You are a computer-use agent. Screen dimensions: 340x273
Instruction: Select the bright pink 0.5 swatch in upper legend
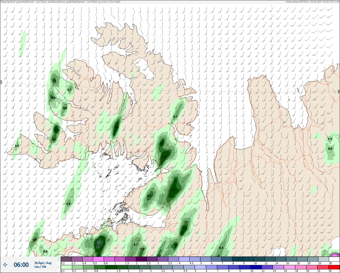[x=98, y=259]
